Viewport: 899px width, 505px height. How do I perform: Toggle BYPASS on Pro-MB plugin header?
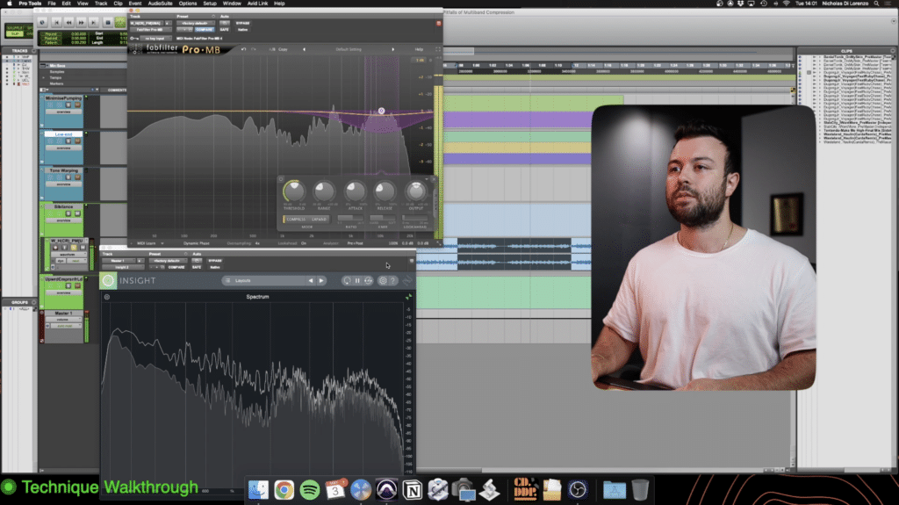(242, 23)
